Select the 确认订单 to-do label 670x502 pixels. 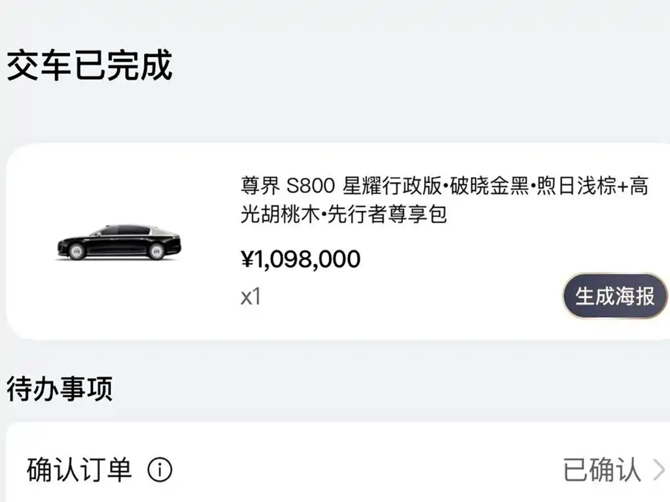[x=79, y=469]
